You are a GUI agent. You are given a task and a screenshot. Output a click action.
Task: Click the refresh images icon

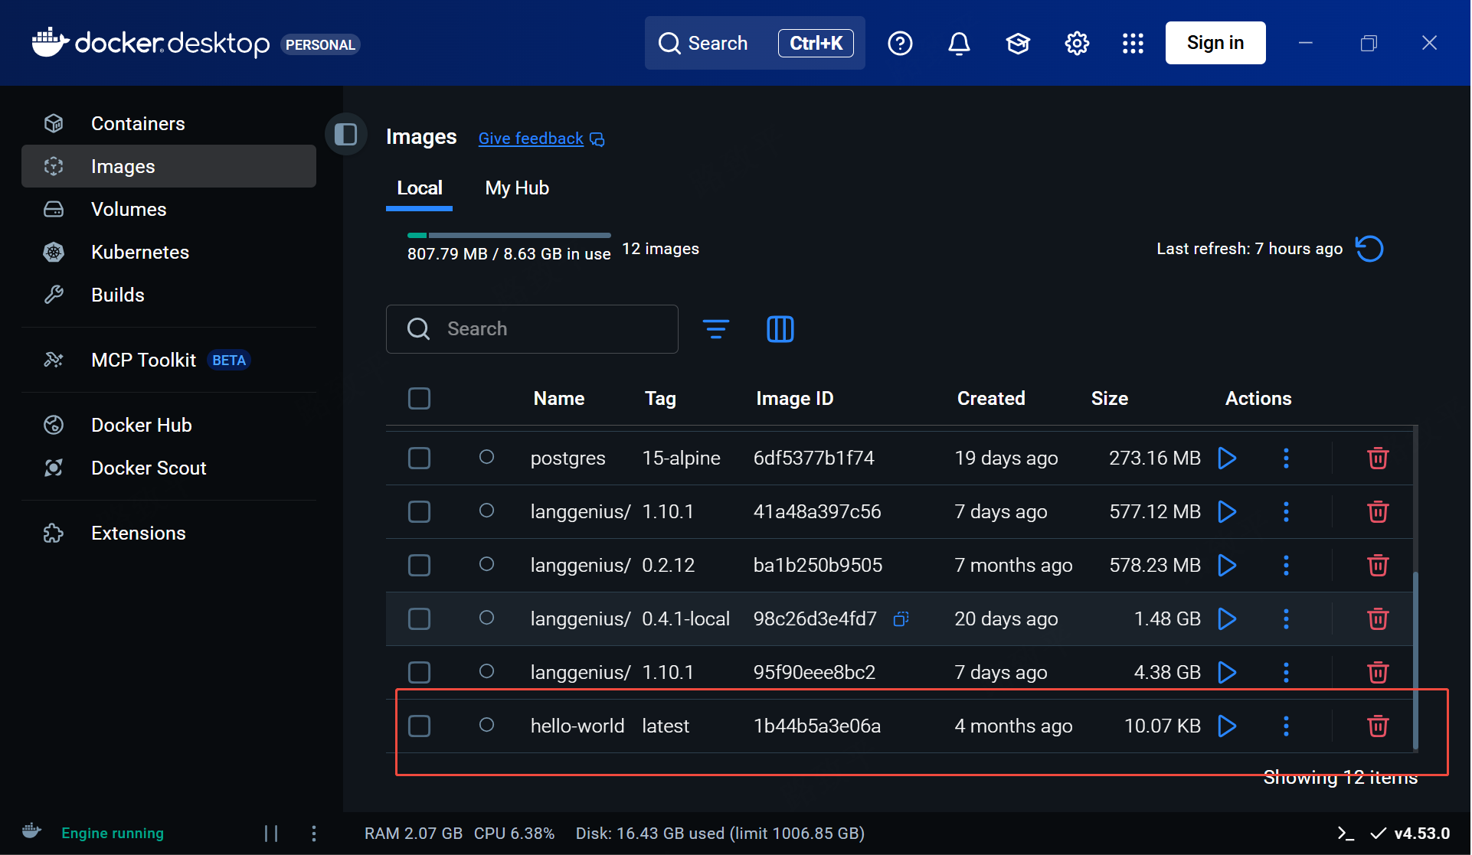1369,249
